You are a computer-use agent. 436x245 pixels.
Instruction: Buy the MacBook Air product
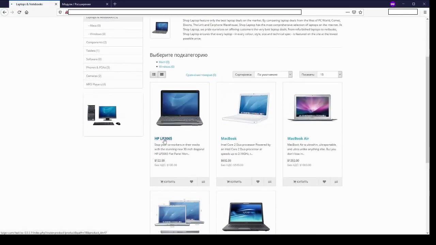pyautogui.click(x=301, y=182)
